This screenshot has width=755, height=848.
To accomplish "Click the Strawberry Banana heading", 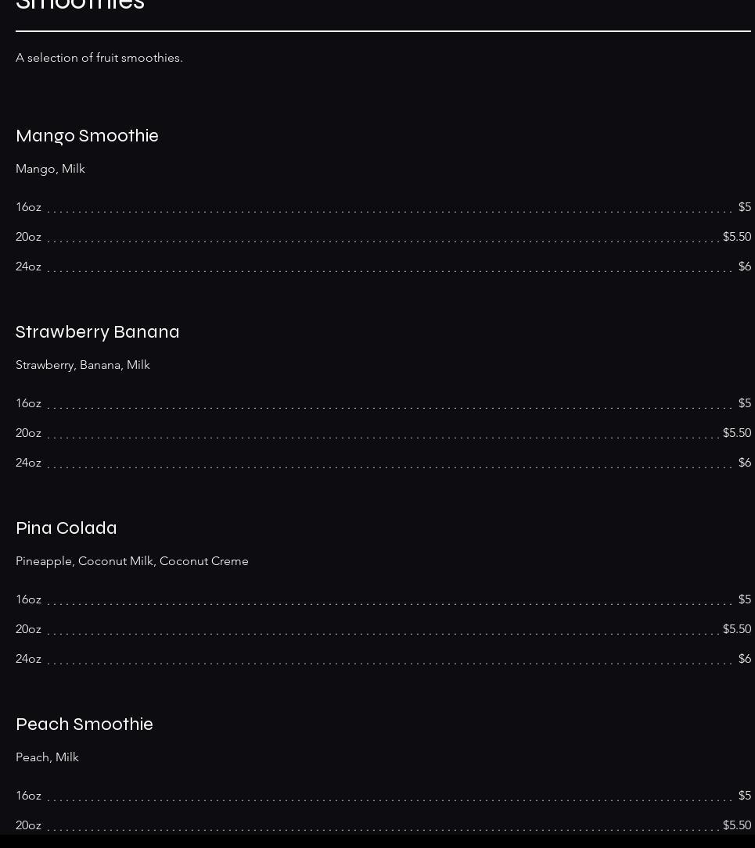I will tap(98, 332).
